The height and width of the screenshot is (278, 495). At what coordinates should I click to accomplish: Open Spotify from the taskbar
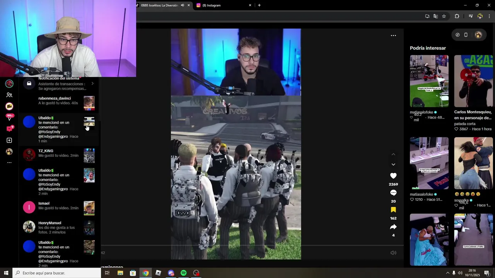point(184,273)
